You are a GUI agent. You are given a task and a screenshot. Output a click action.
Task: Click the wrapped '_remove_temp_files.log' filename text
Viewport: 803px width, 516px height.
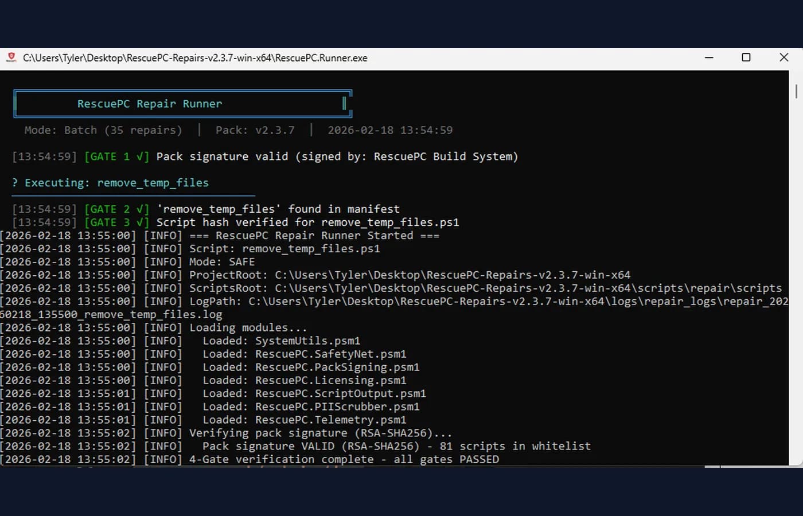click(150, 315)
